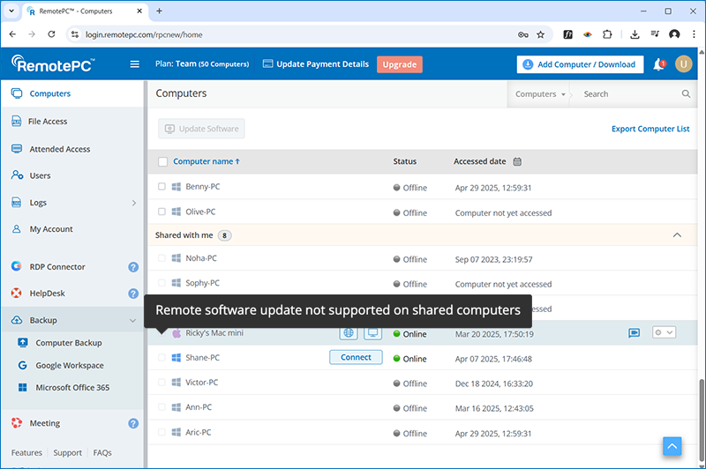Viewport: 706px width, 469px height.
Task: Toggle the select-all checkbox in table header
Action: [162, 162]
